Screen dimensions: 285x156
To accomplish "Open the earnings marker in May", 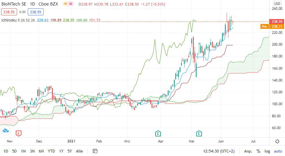I will tap(199, 133).
